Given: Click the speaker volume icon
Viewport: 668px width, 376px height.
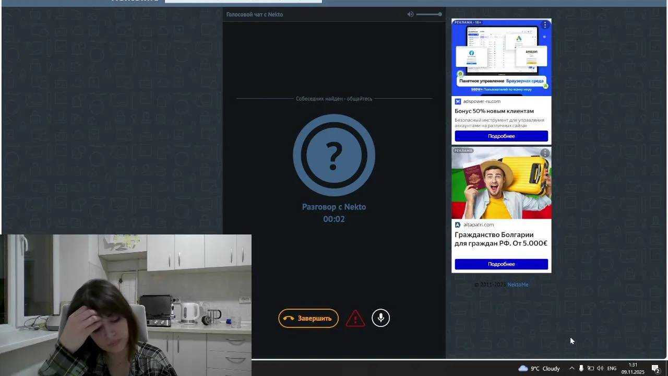Looking at the screenshot, I should (410, 14).
